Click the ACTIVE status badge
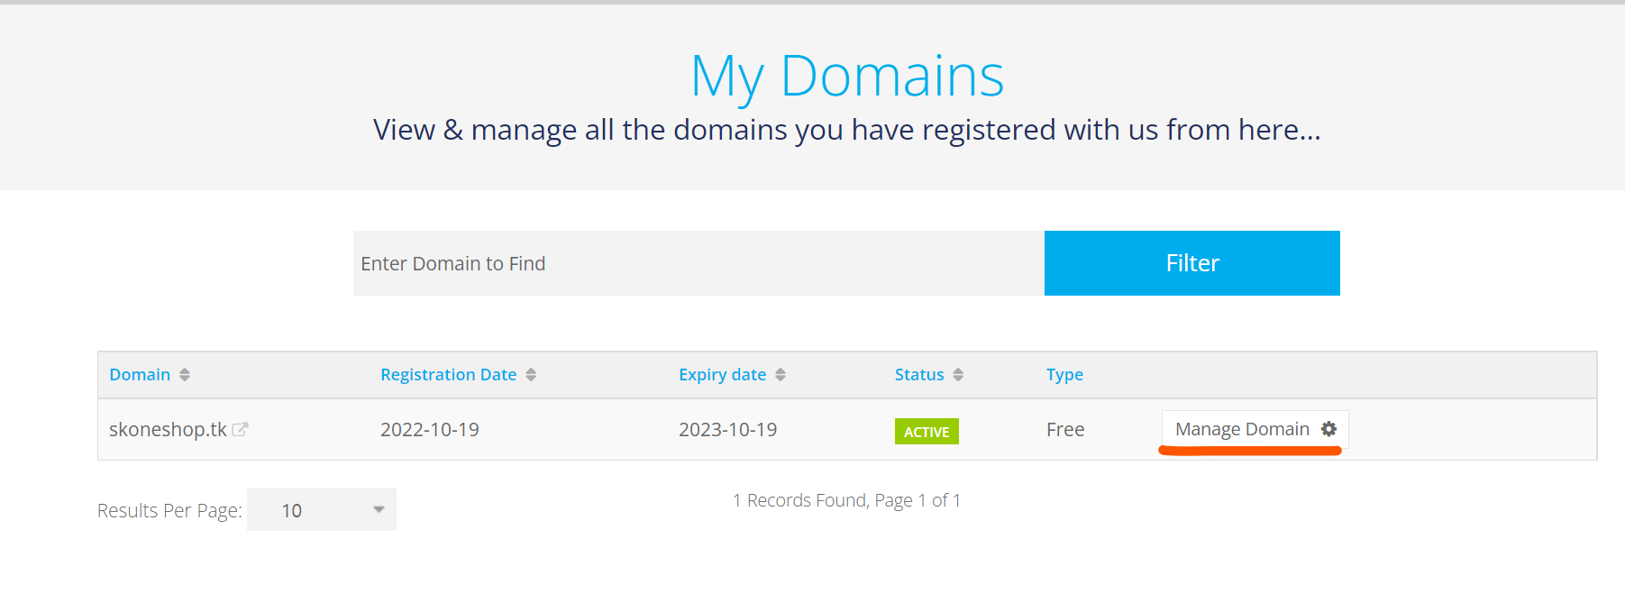 coord(927,432)
